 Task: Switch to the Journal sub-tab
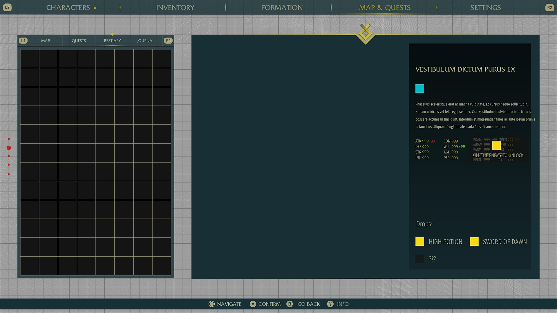point(146,41)
